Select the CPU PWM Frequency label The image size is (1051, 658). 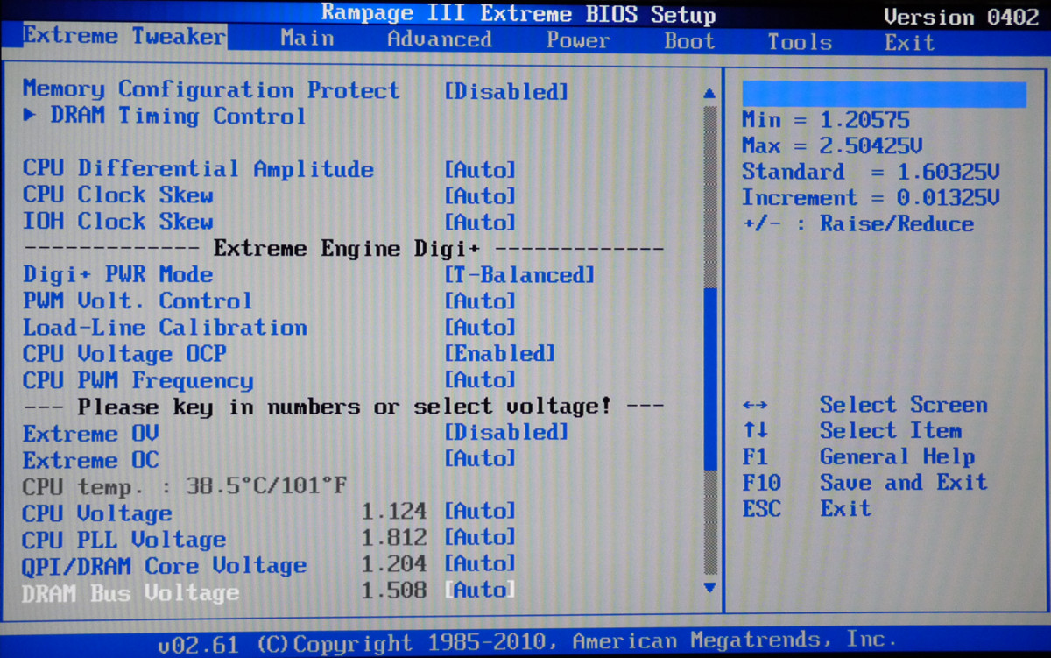click(x=138, y=380)
